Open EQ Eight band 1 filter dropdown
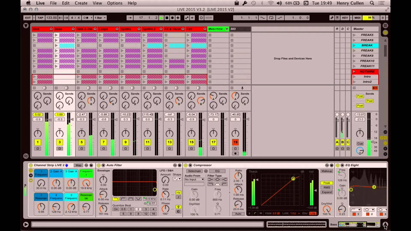The image size is (411, 231). (355, 210)
